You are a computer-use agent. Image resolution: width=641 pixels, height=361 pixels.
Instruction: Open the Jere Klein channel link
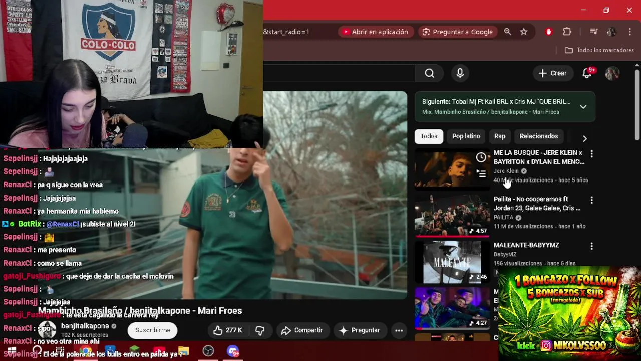[x=506, y=171]
